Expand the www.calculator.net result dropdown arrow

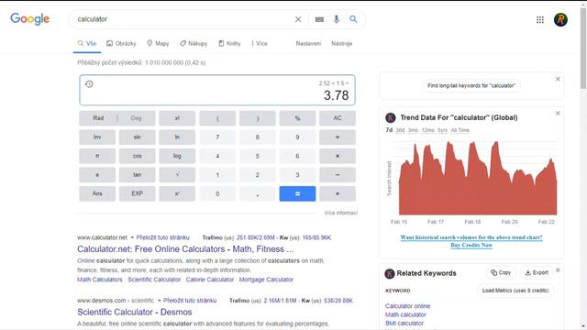coord(132,237)
